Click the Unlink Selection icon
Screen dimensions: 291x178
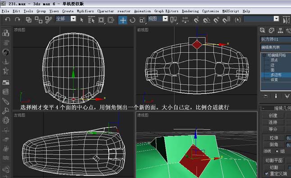click(x=38, y=20)
